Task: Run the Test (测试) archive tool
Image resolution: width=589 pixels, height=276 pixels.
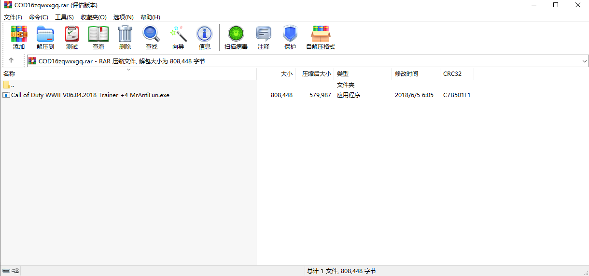Action: click(x=72, y=38)
